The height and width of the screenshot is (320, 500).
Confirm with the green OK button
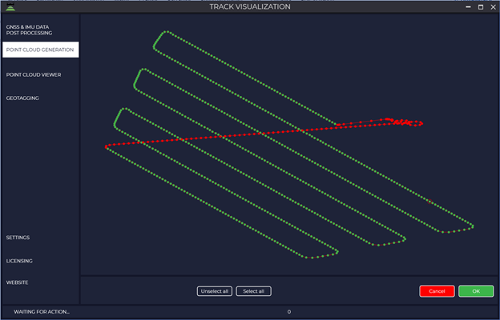tap(476, 291)
